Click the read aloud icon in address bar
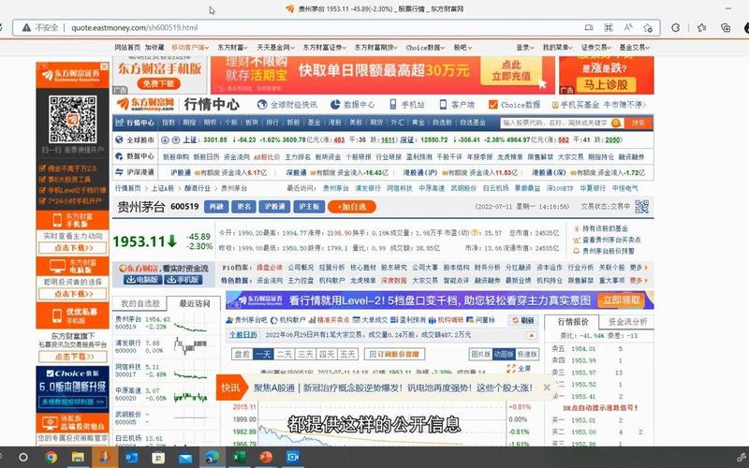This screenshot has width=749, height=468. tap(628, 28)
